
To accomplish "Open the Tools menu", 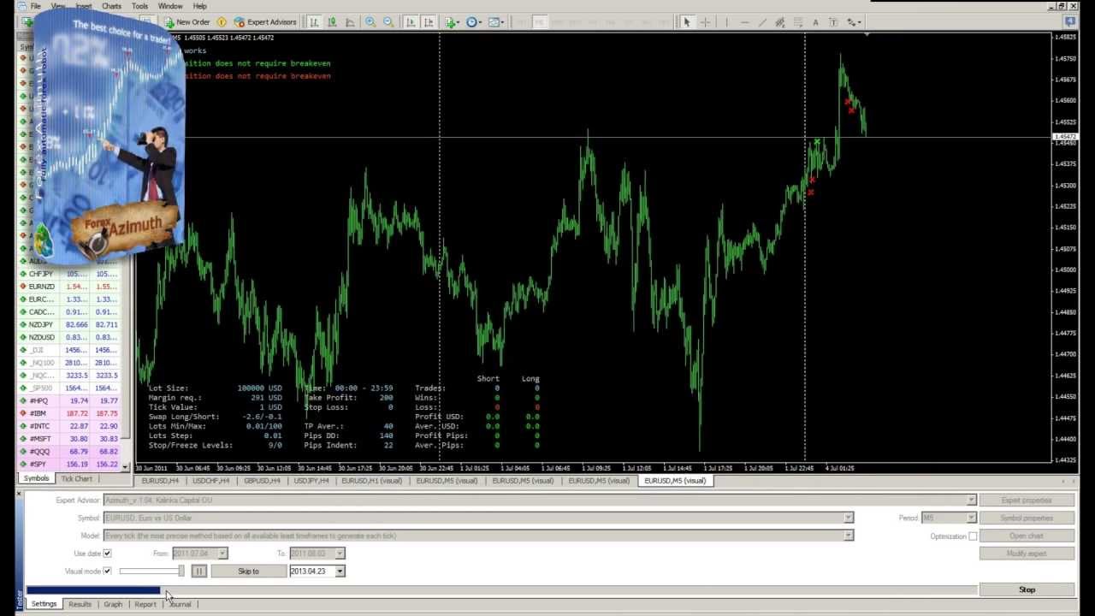I will tap(139, 6).
